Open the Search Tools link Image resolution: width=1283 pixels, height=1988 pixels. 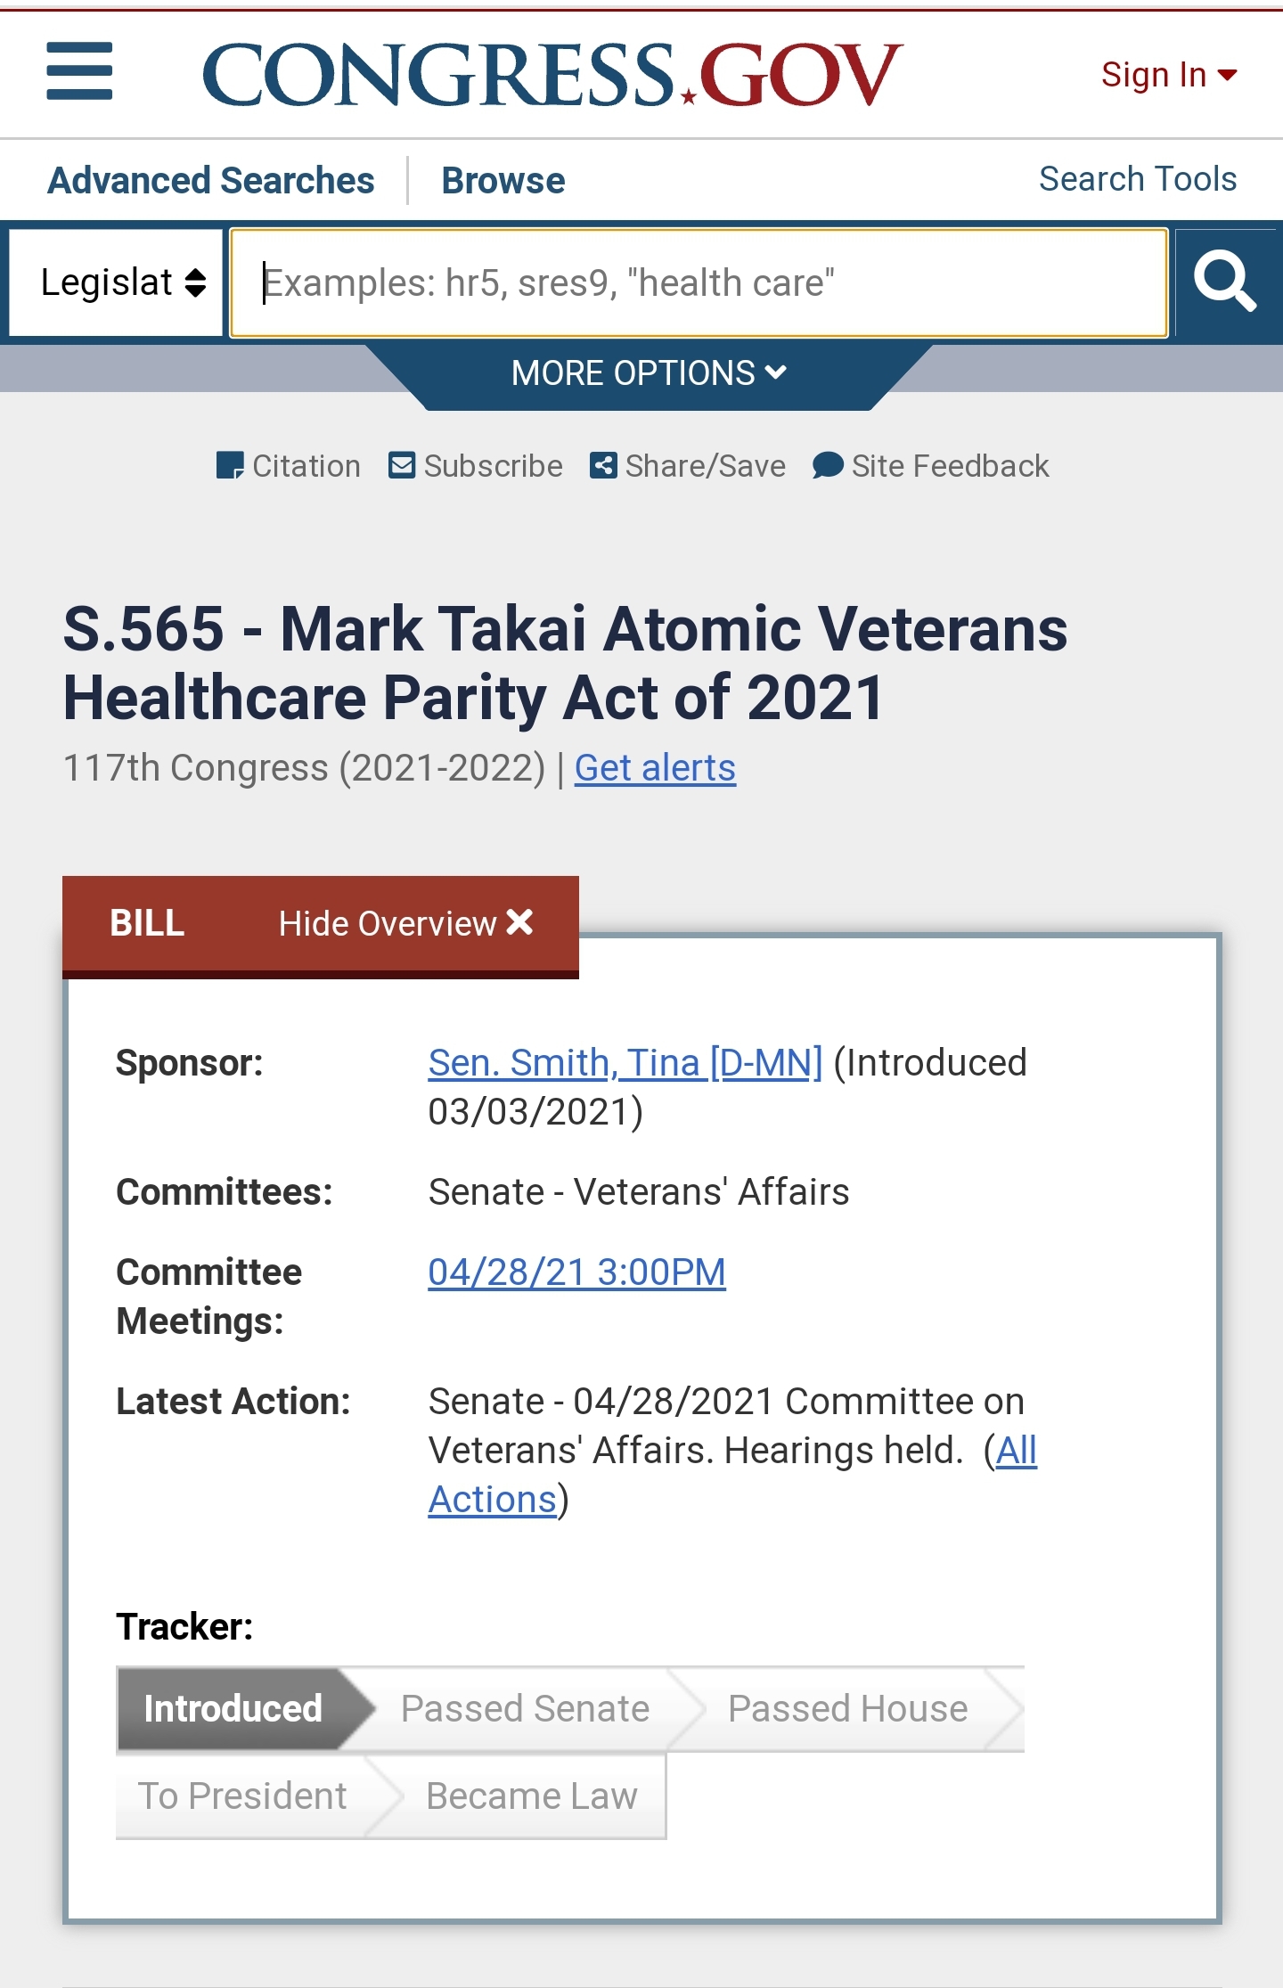[x=1138, y=179]
